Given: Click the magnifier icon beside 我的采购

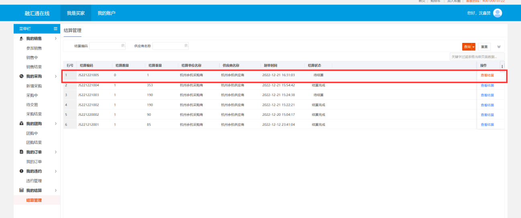Looking at the screenshot, I should pyautogui.click(x=21, y=76).
